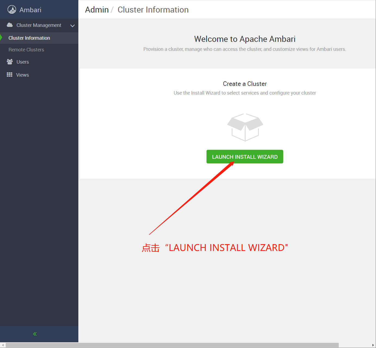Screen dimensions: 376x348
Task: Click the Admin breadcrumb
Action: [x=97, y=10]
